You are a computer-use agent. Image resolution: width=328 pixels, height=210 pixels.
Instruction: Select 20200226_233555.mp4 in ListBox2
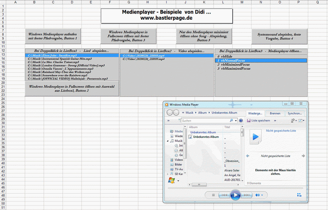(167, 59)
